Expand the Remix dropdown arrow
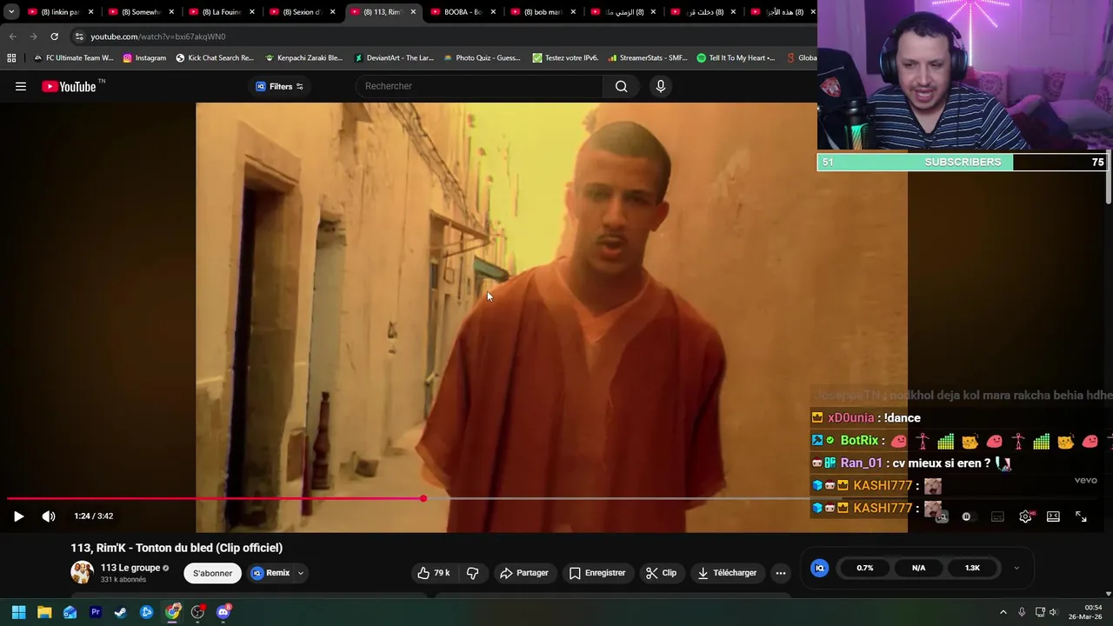Viewport: 1113px width, 626px height. [x=301, y=573]
